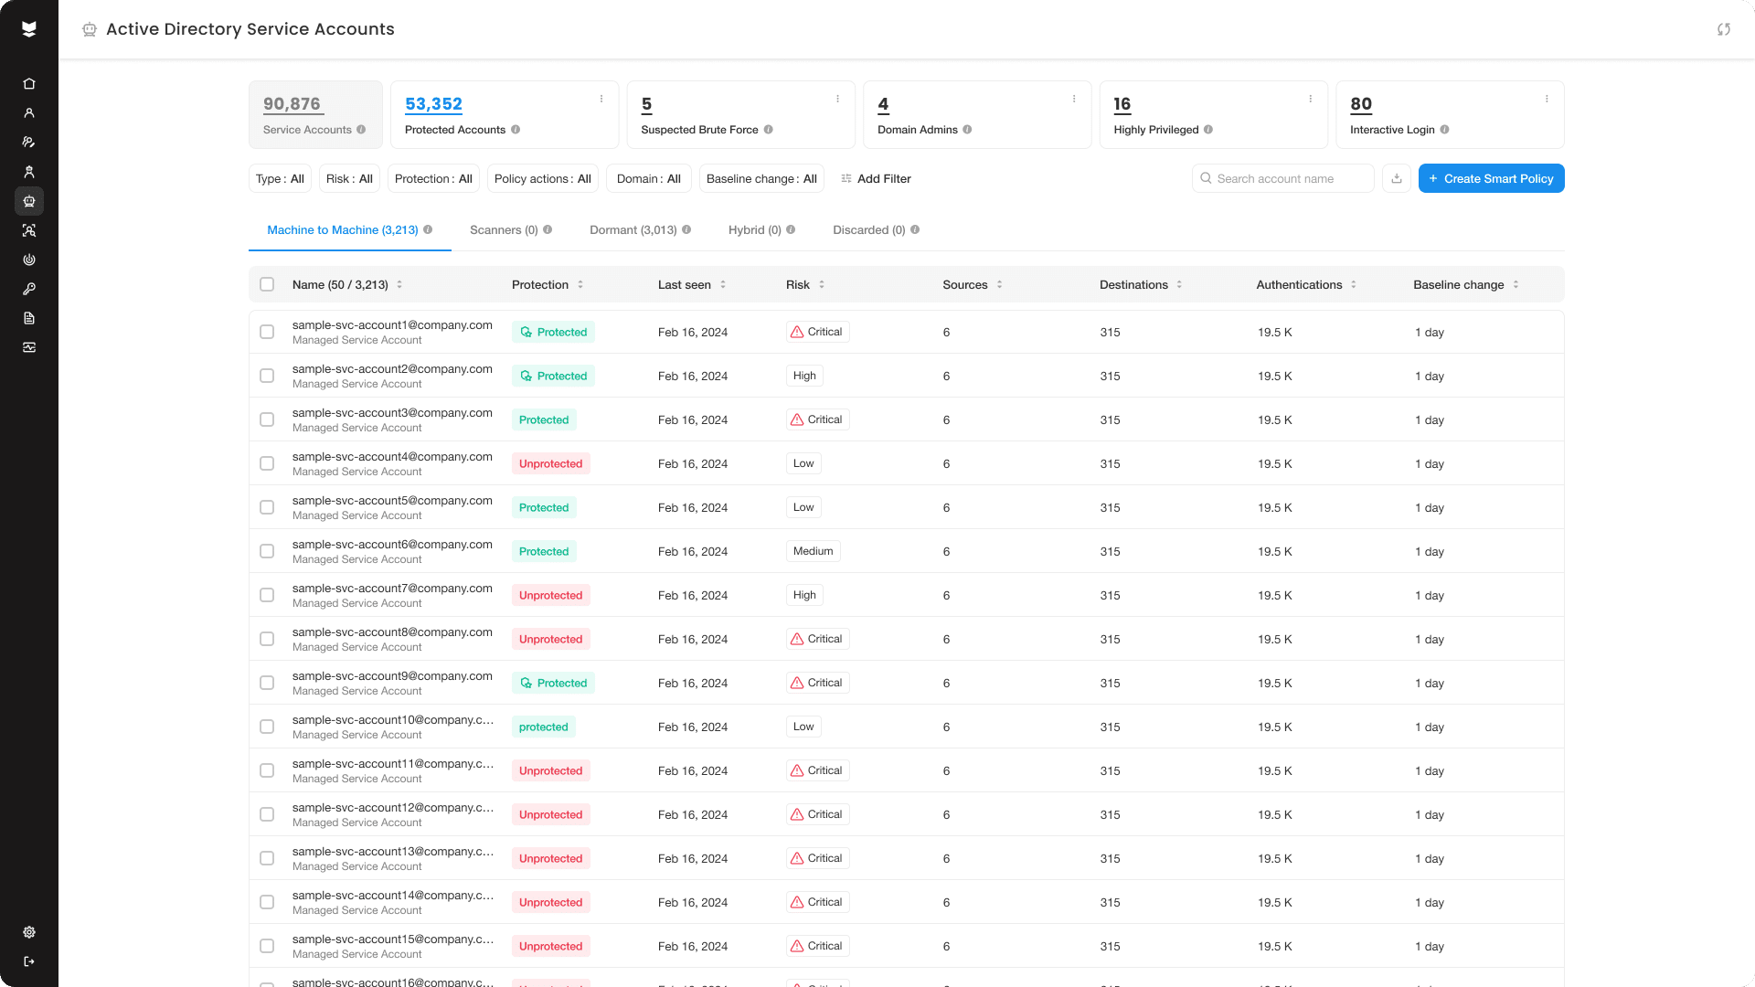Viewport: 1755px width, 987px height.
Task: Click the download export icon
Action: 1397,178
